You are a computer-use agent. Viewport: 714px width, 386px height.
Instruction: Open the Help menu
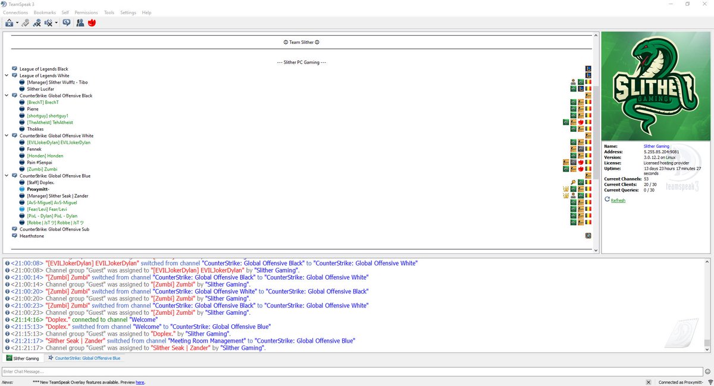click(146, 12)
